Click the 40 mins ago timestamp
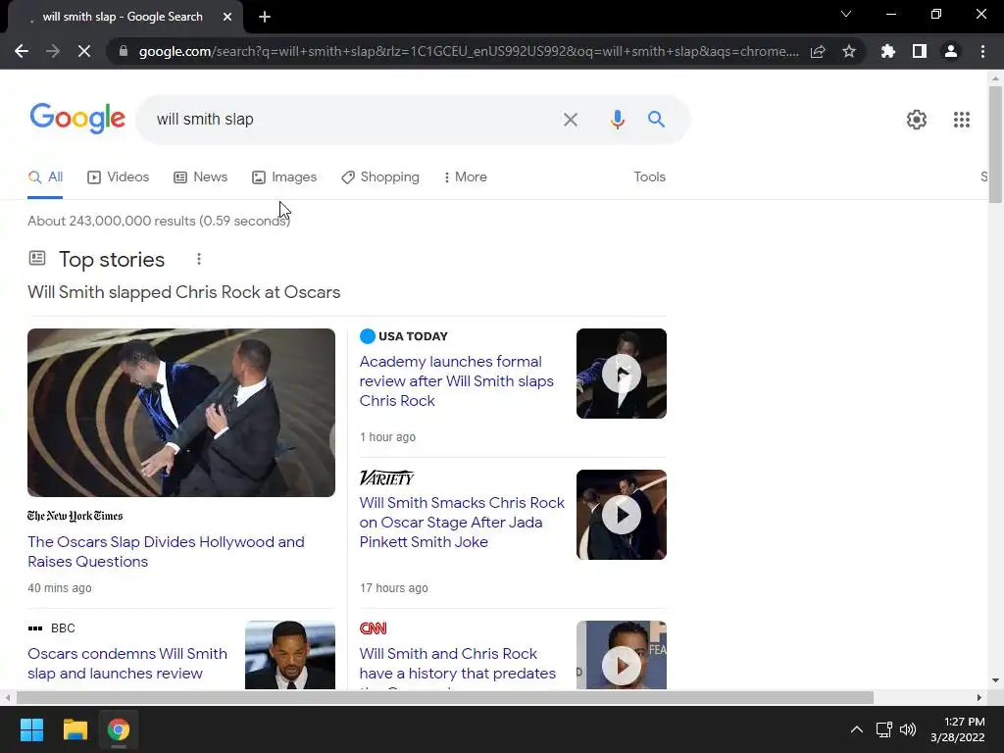Image resolution: width=1004 pixels, height=753 pixels. [60, 588]
